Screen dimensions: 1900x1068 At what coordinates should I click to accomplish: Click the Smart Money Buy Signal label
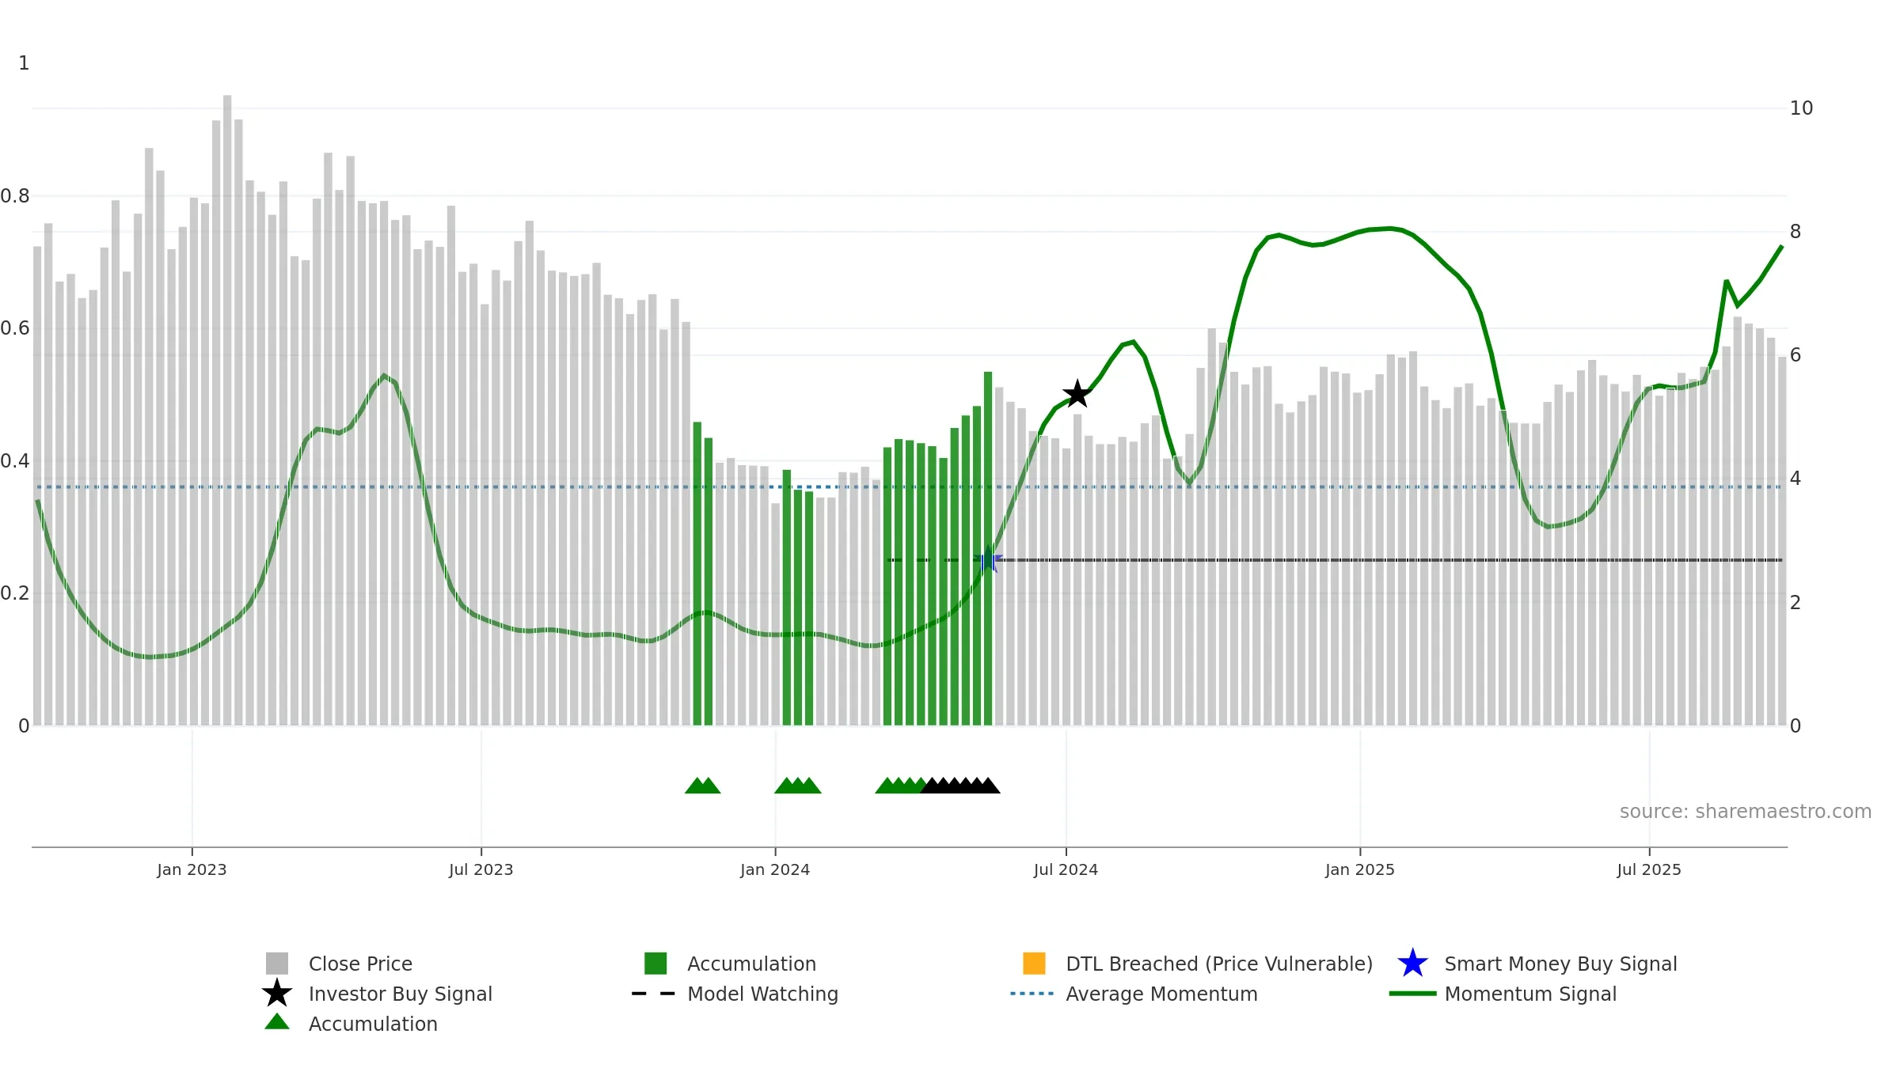pyautogui.click(x=1560, y=964)
